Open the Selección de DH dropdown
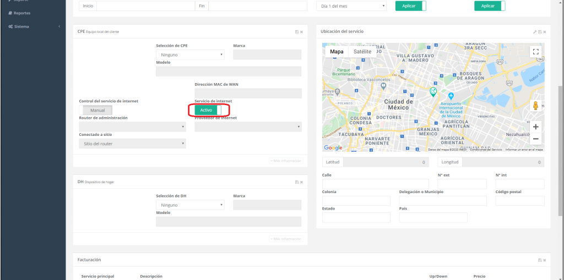Screen dimensions: 564x280 click(x=190, y=205)
